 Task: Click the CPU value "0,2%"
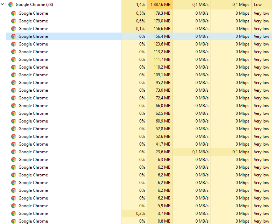tap(140, 213)
